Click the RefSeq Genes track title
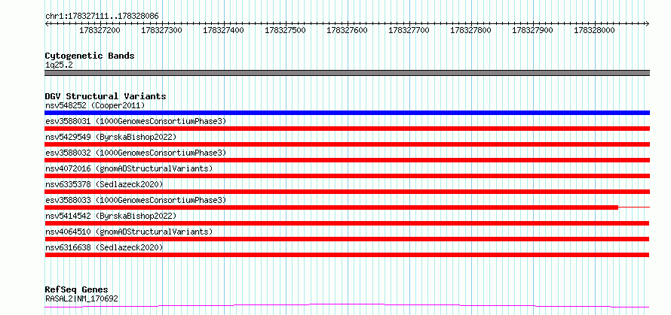Screen dimensions: 671x315 point(76,290)
